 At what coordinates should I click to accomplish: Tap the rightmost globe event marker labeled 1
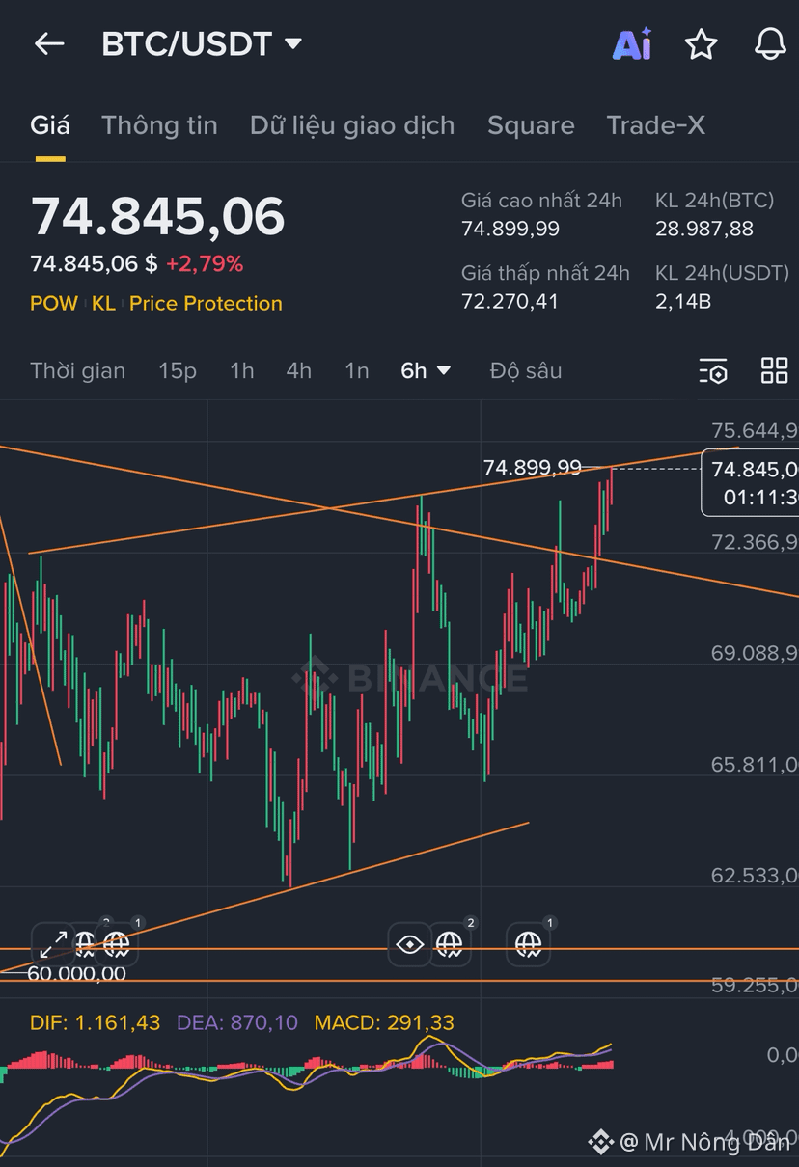(x=529, y=944)
